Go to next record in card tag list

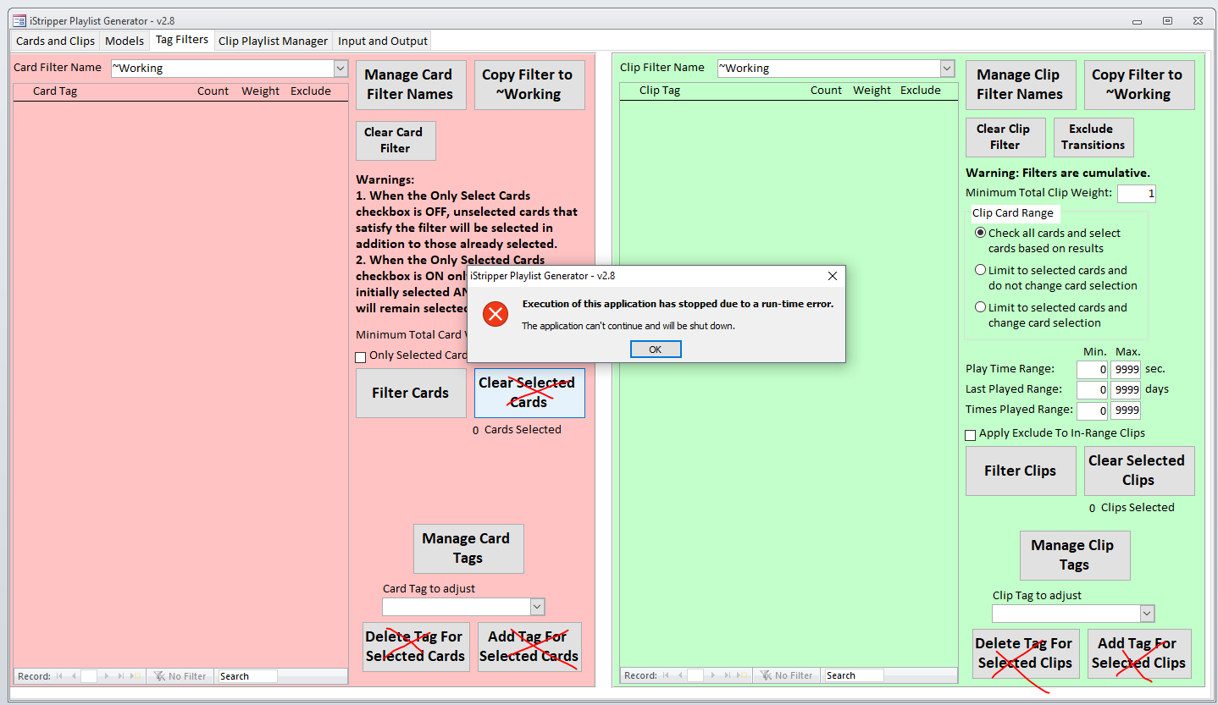(107, 676)
